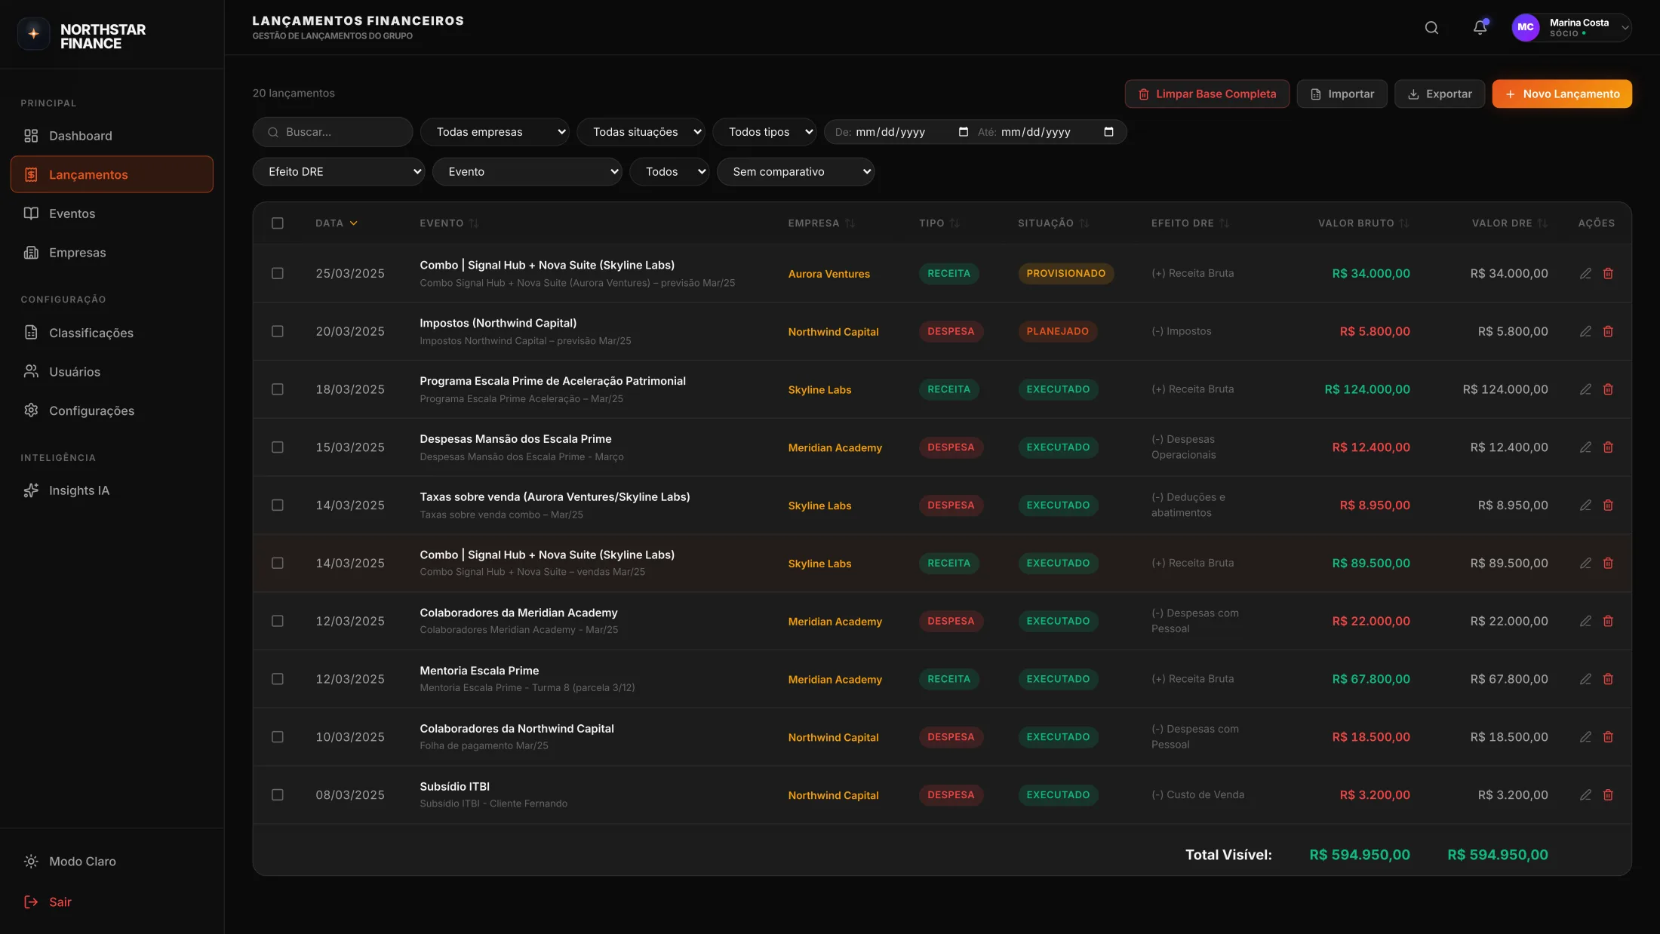Viewport: 1660px width, 934px height.
Task: Click edit pencil for Mentoria Escala Prime row
Action: tap(1585, 679)
